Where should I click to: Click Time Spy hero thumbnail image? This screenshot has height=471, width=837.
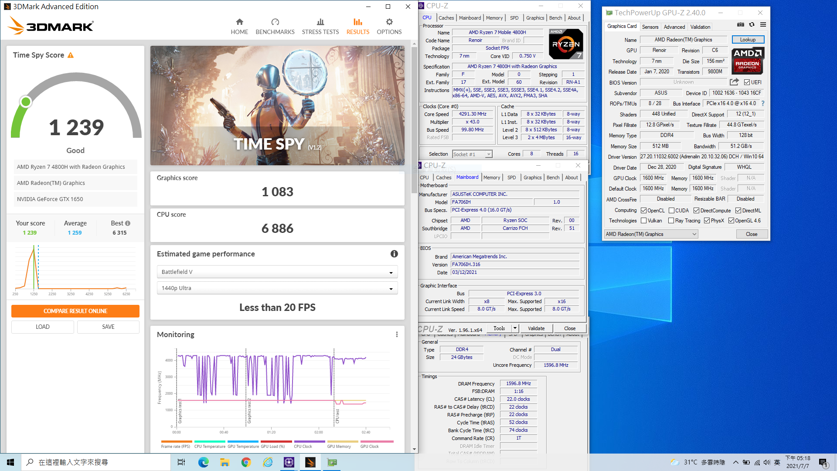(277, 106)
